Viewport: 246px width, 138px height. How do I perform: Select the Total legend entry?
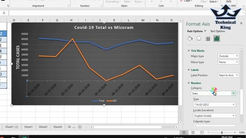click(x=98, y=101)
